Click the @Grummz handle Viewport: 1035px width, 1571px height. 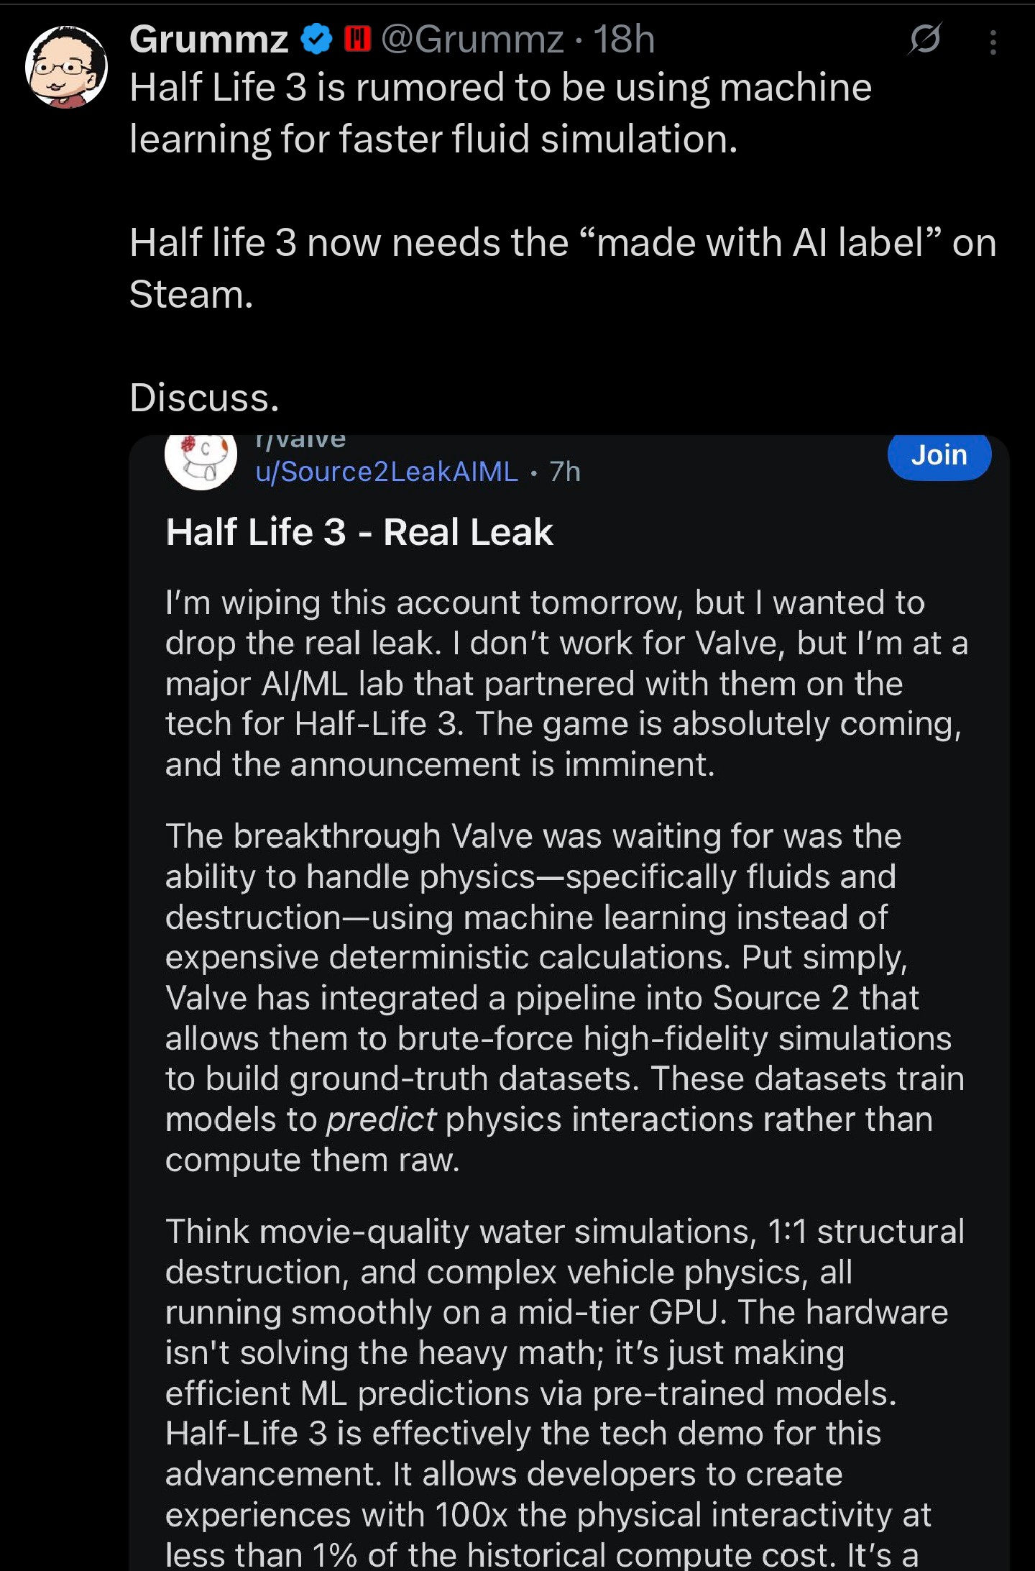(x=471, y=39)
